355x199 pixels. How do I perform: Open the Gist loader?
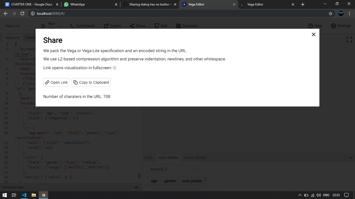coord(161,26)
